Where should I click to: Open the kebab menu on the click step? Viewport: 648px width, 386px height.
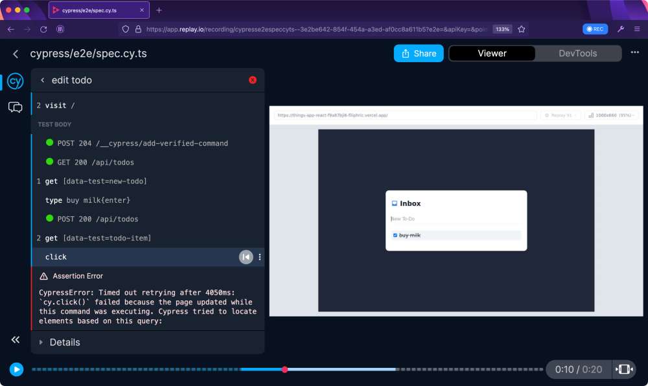pyautogui.click(x=259, y=257)
